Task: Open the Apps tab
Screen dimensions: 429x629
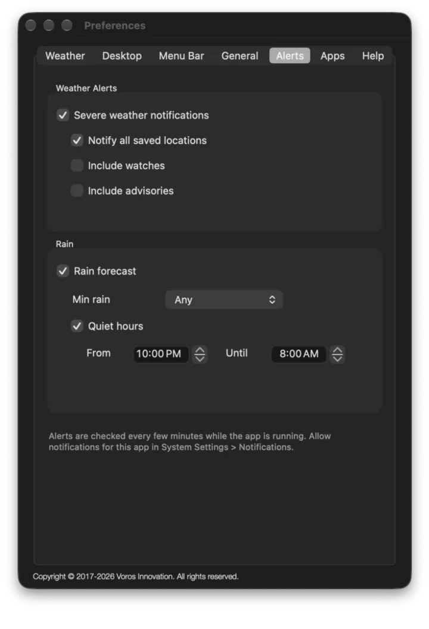Action: [332, 55]
